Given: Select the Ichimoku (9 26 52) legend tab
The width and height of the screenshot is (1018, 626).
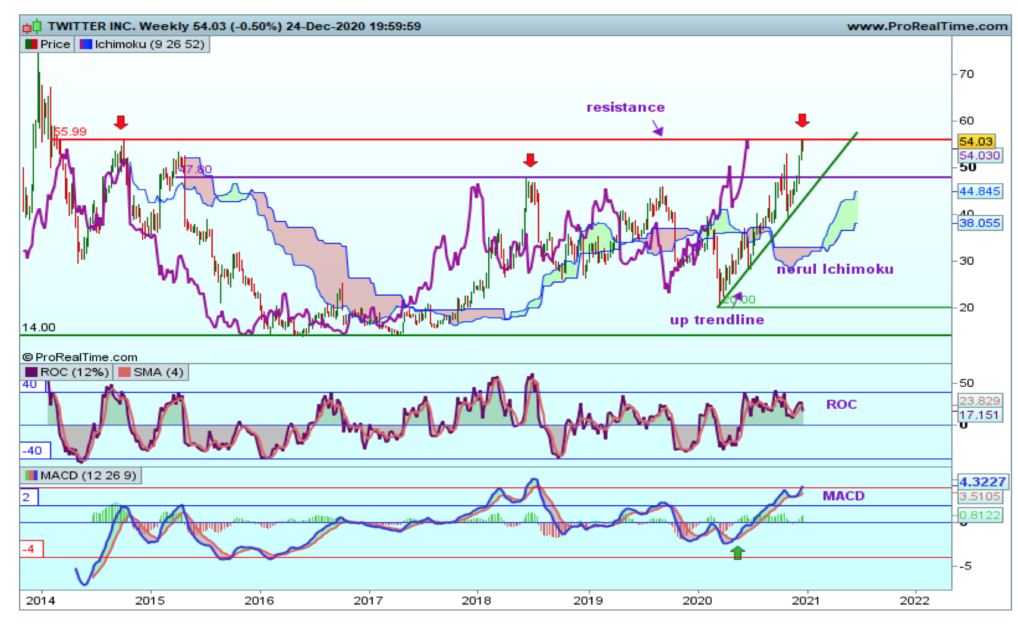Looking at the screenshot, I should 142,44.
